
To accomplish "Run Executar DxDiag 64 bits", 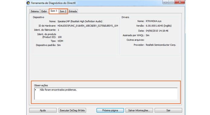I will coord(72,110).
